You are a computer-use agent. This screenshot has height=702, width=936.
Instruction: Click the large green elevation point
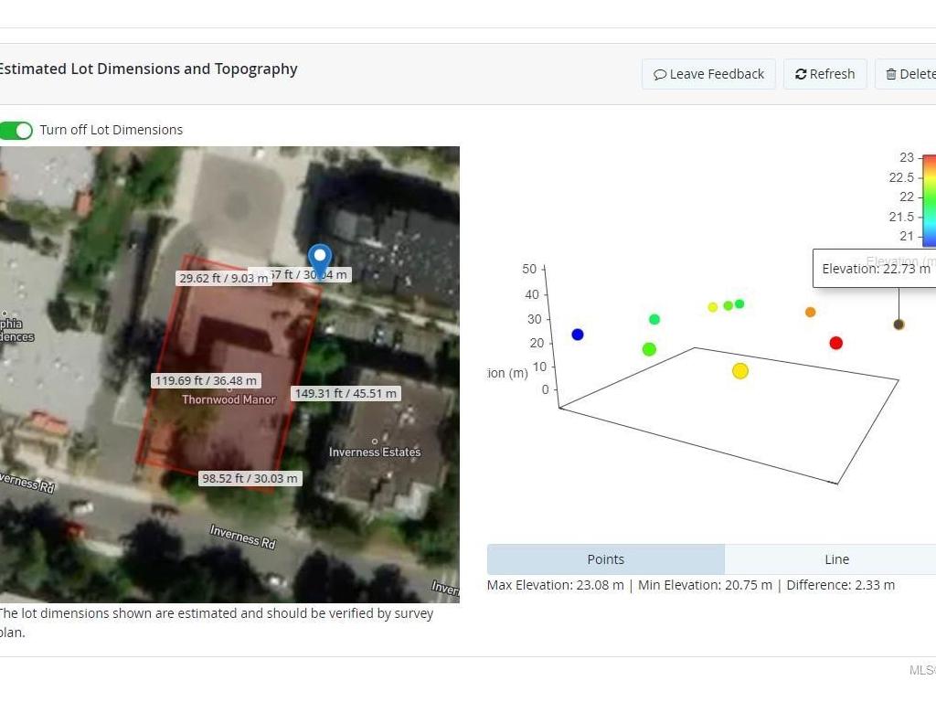point(649,349)
